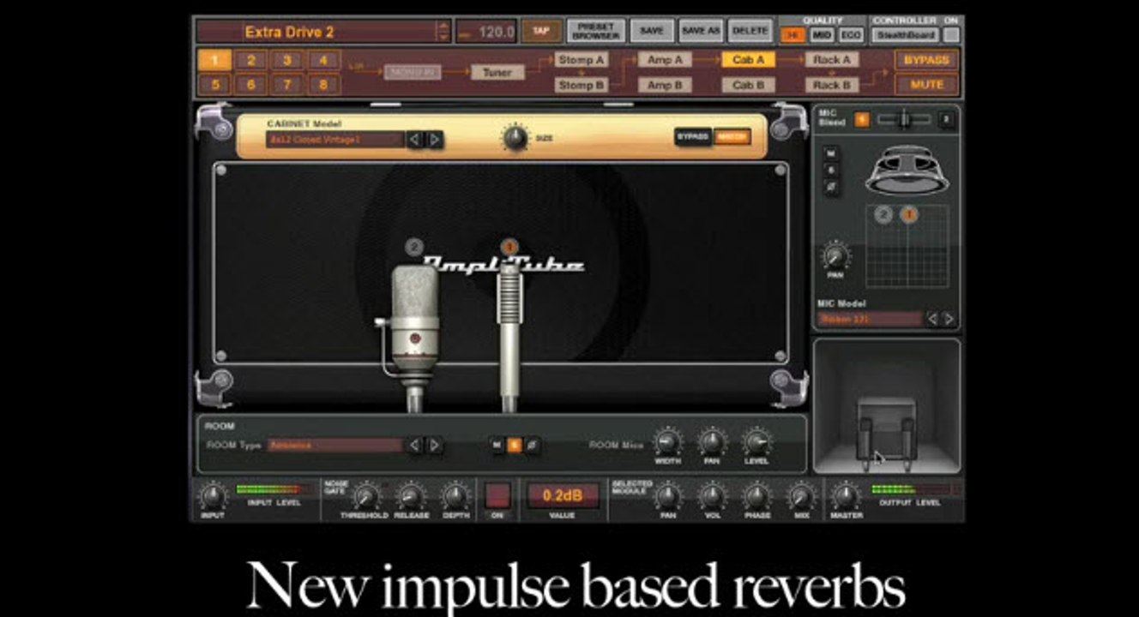Go to previous room type arrow
The width and height of the screenshot is (1139, 617).
pos(414,445)
